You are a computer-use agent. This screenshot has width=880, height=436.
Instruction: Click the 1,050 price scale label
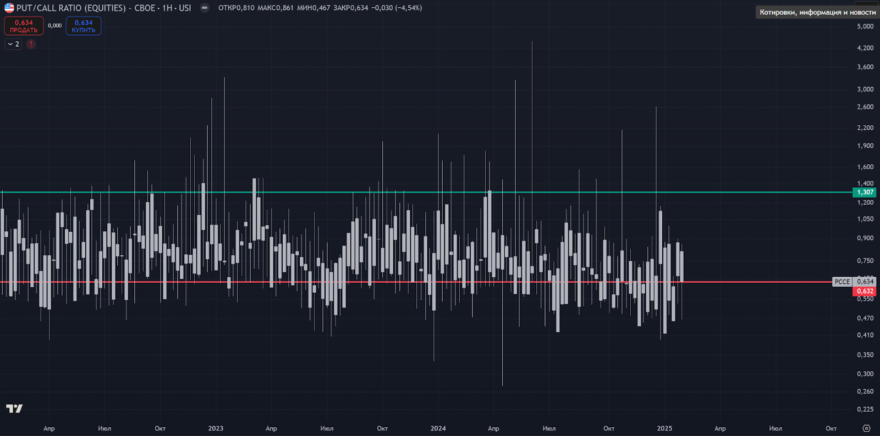(x=865, y=219)
